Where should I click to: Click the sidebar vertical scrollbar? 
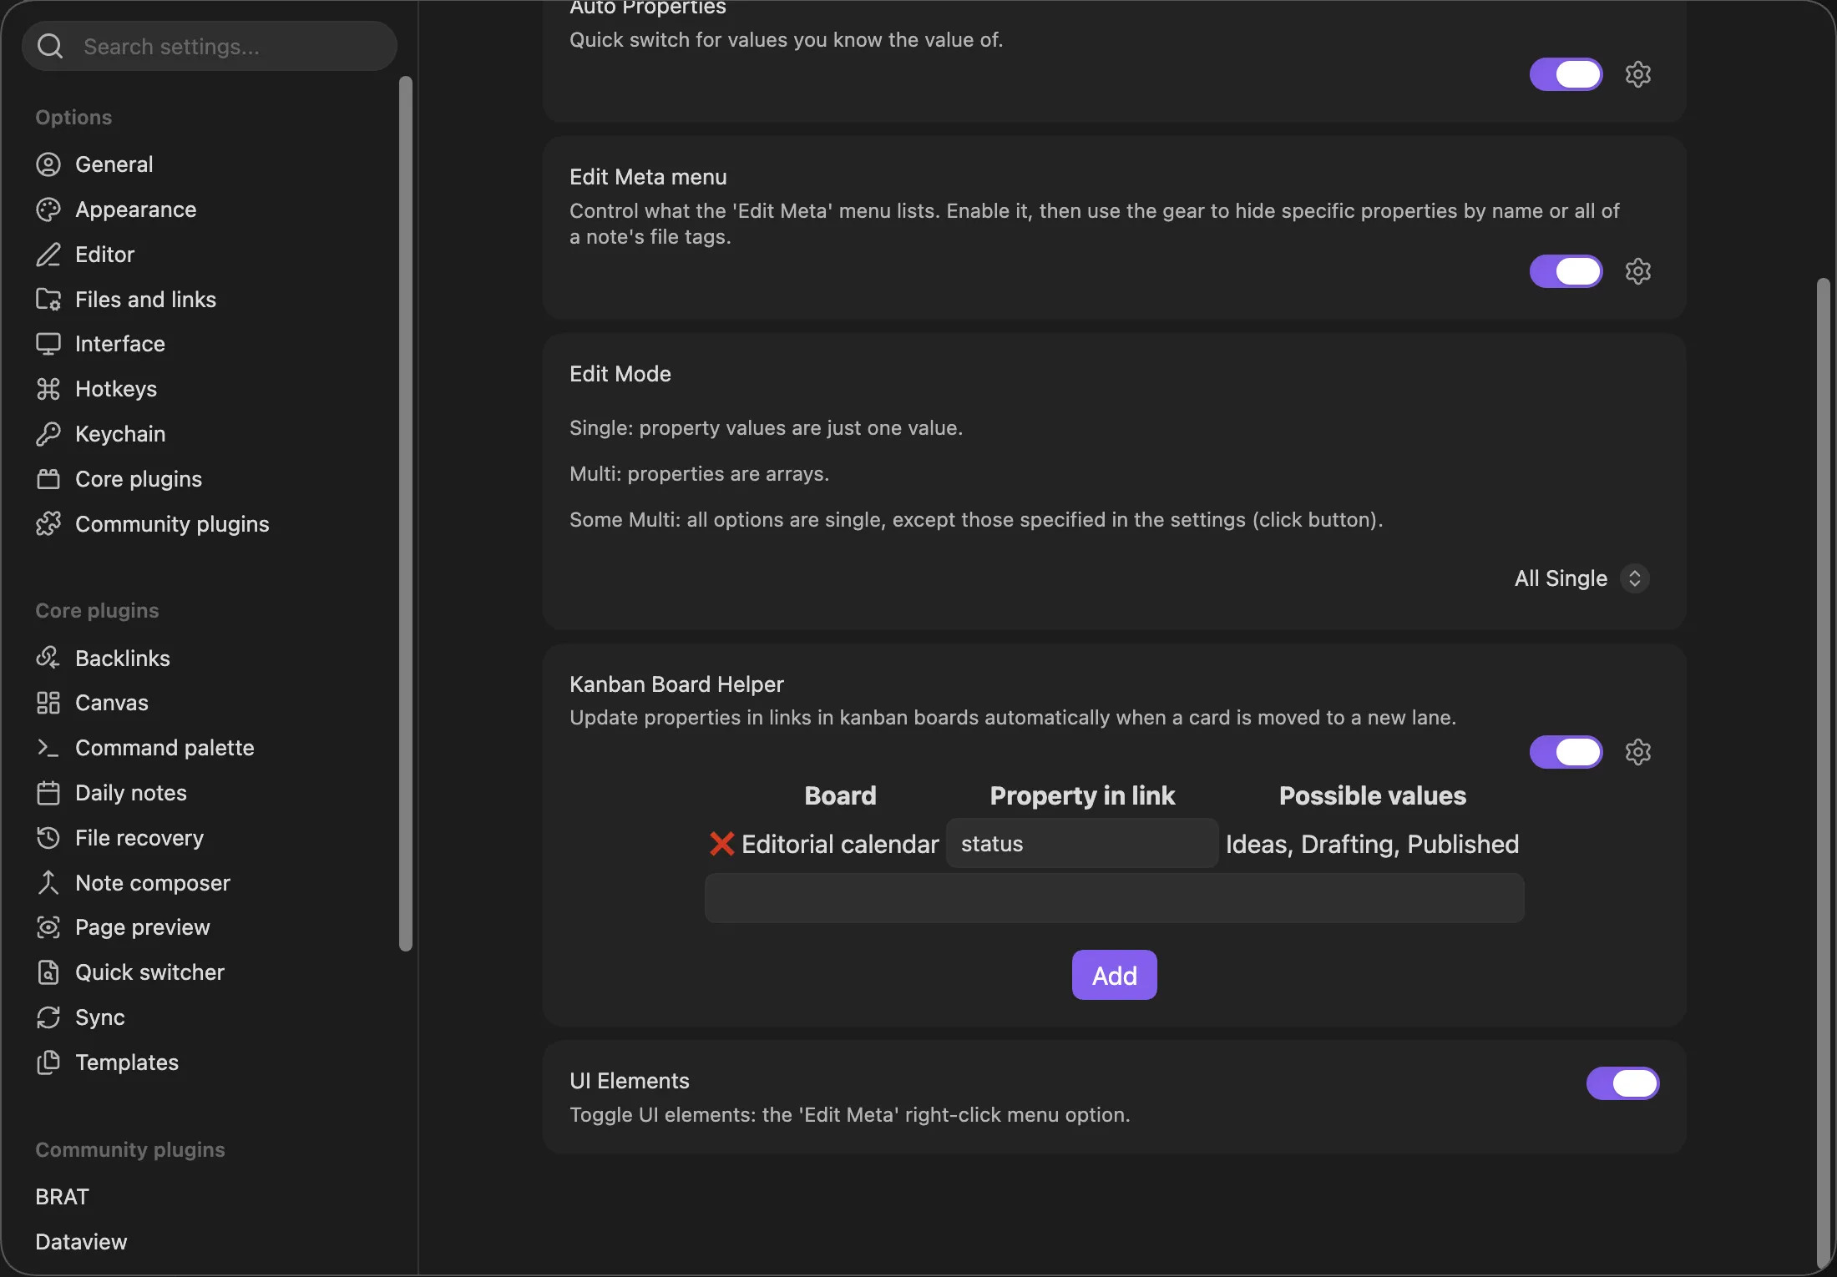(x=406, y=513)
